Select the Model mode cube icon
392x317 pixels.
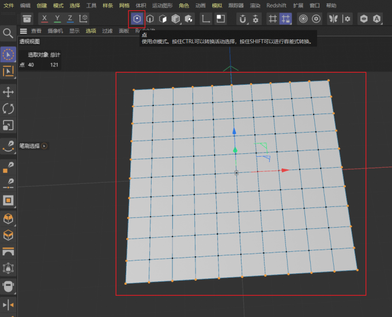click(176, 19)
